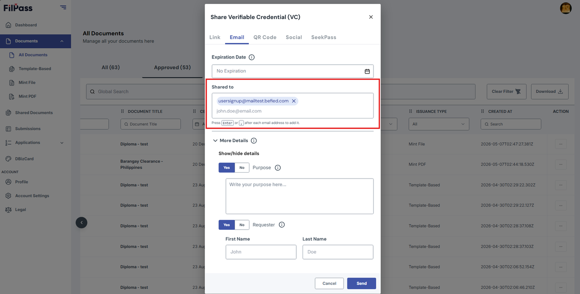Click the ISSUANCE TYPE column drag handle
The width and height of the screenshot is (580, 294).
coord(411,112)
